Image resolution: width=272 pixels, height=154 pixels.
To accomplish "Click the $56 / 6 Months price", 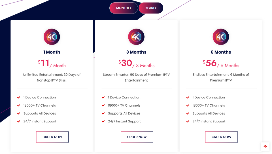I will 221,63.
